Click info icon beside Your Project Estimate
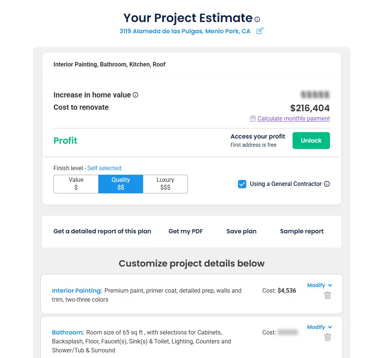Image resolution: width=386 pixels, height=358 pixels. click(x=257, y=19)
